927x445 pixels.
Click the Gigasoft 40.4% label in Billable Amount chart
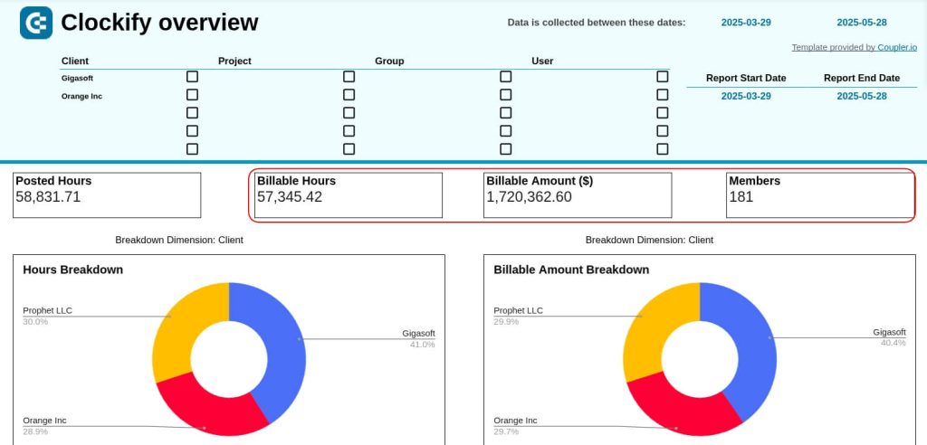(890, 337)
